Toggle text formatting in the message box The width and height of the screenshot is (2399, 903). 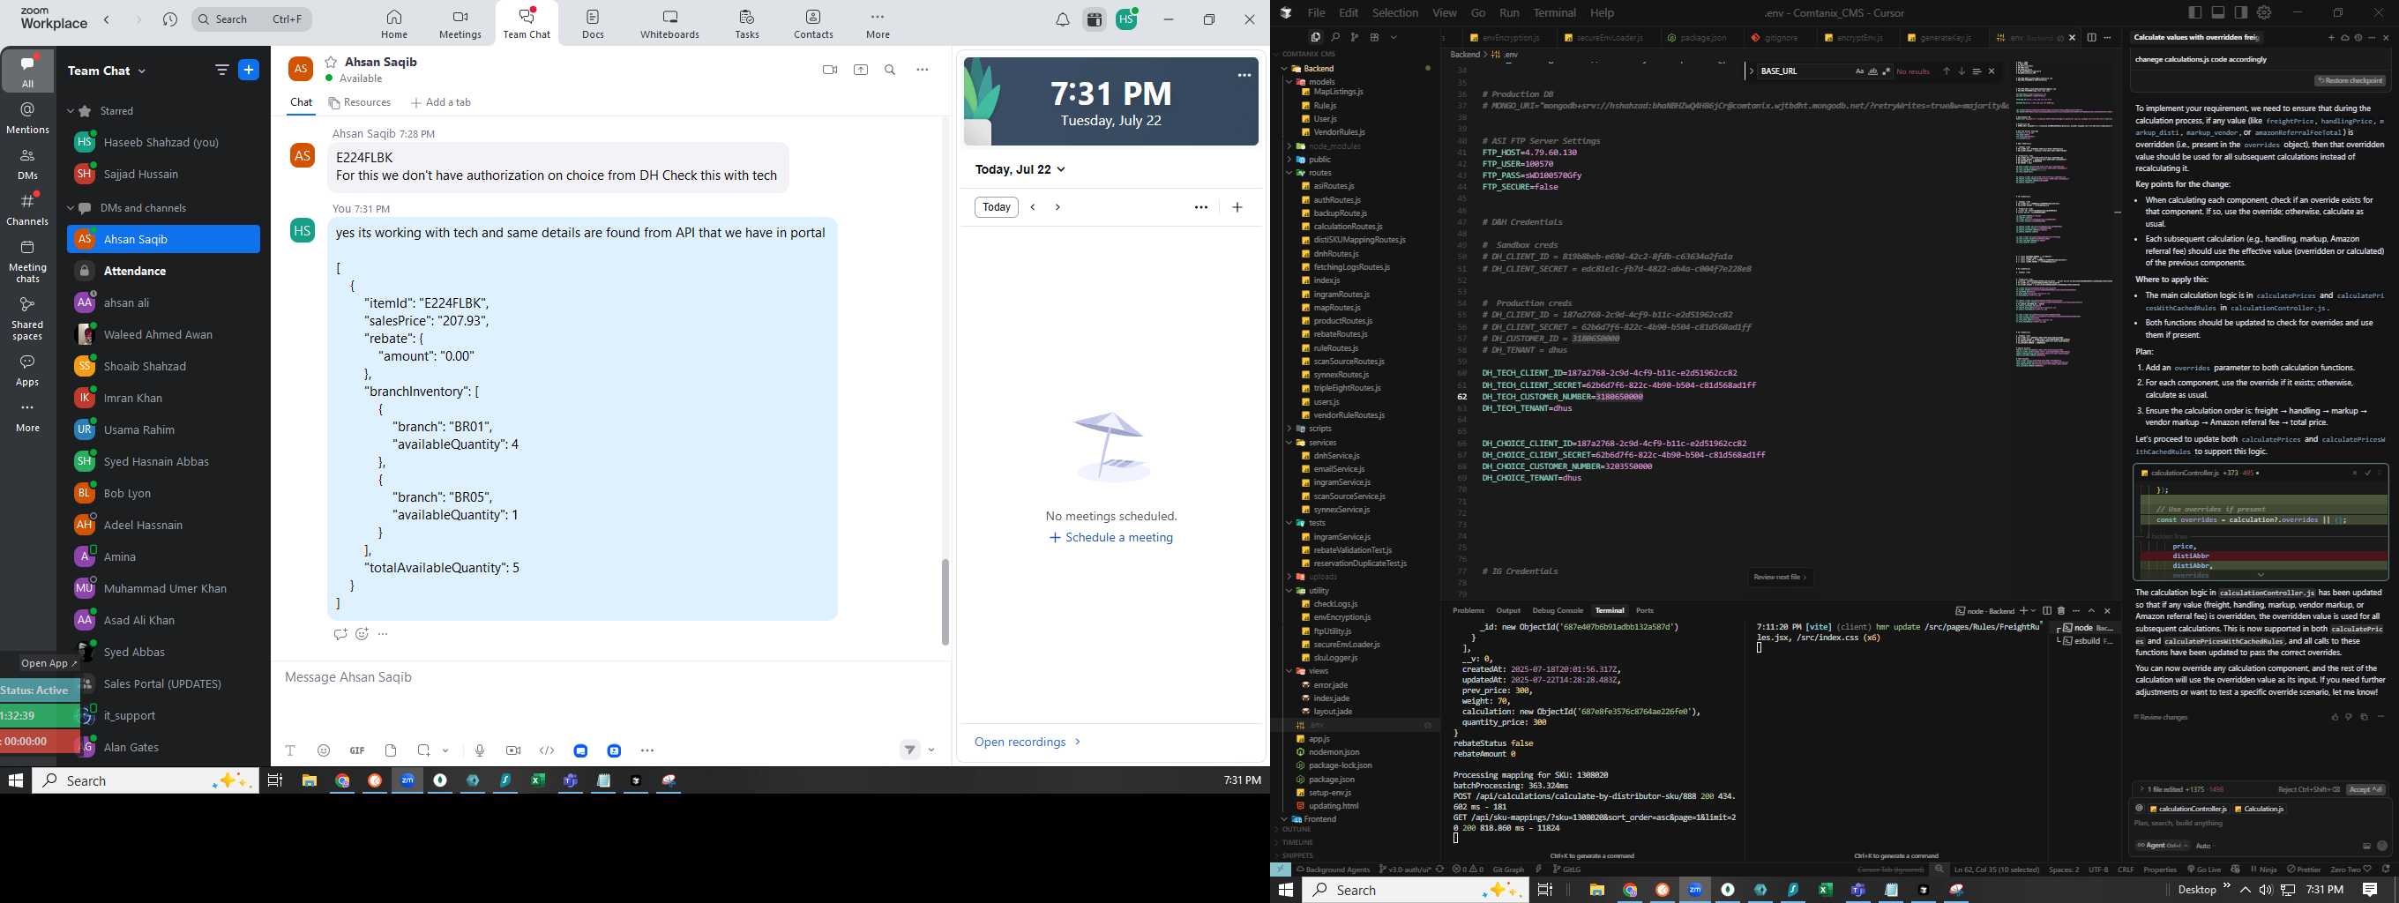[x=289, y=750]
